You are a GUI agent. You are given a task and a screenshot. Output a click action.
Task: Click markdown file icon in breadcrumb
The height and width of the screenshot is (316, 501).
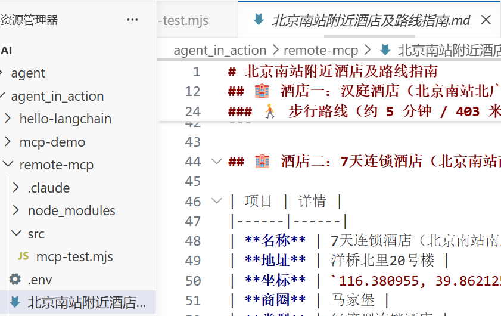[x=385, y=50]
